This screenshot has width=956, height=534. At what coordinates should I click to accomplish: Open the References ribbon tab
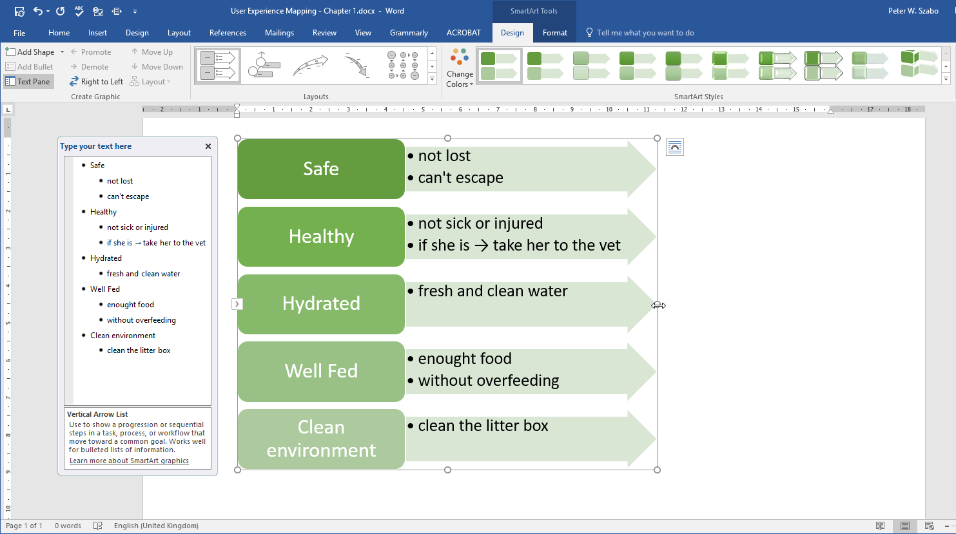coord(228,33)
